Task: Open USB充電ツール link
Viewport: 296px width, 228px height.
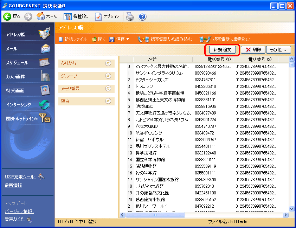Action: tap(20, 177)
